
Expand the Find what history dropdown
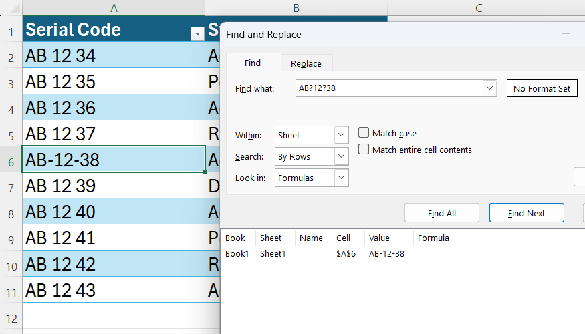489,88
